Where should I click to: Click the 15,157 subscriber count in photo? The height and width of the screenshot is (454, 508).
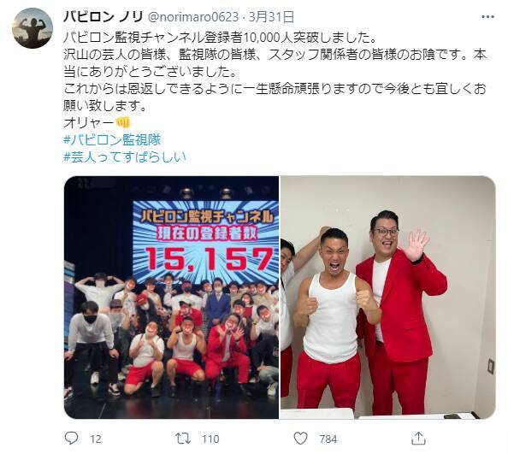210,258
